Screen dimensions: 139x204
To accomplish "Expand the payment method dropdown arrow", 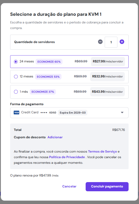I will (122, 113).
